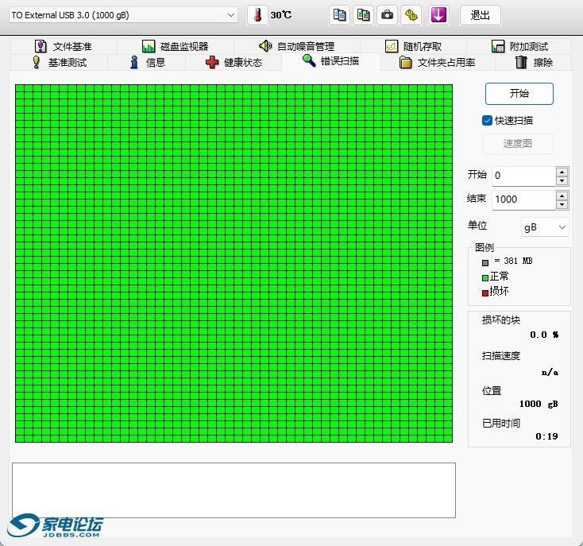Click the copy screenshot to clipboard icon
This screenshot has width=583, height=546.
tap(363, 15)
